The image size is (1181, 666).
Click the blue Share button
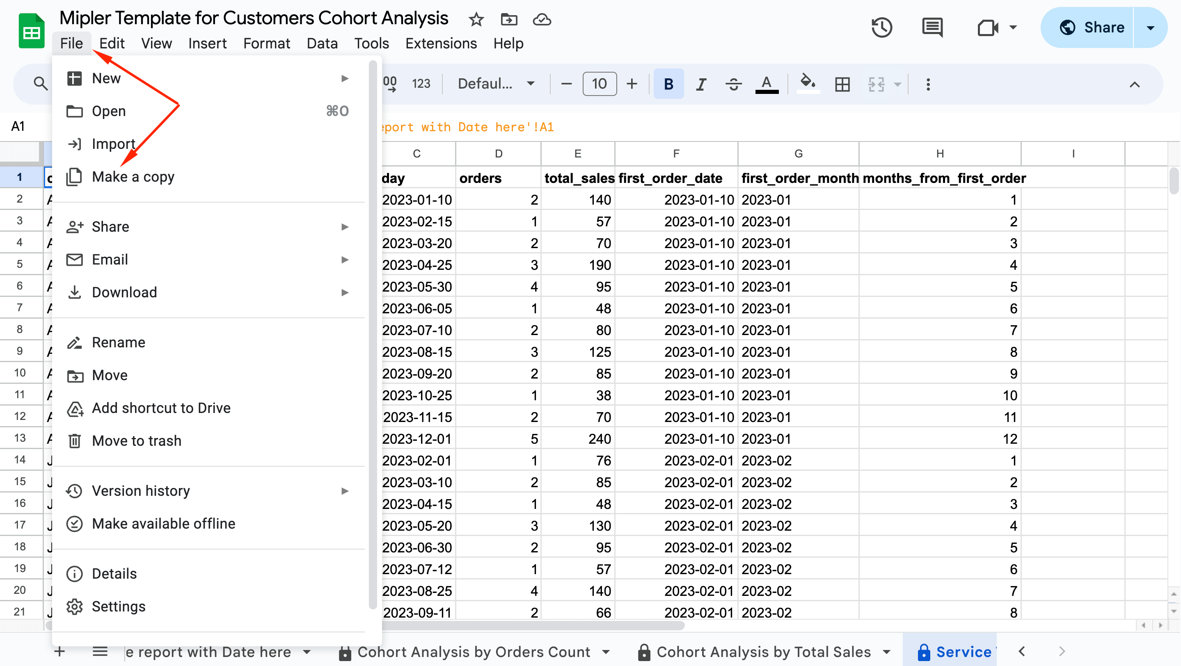pyautogui.click(x=1092, y=27)
